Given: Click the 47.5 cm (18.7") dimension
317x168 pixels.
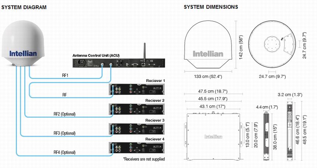Looking at the screenshot, I should [213, 91].
